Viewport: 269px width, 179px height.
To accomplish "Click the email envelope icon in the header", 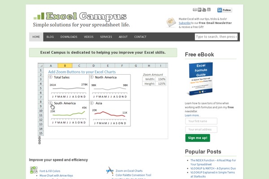I will click(195, 9).
